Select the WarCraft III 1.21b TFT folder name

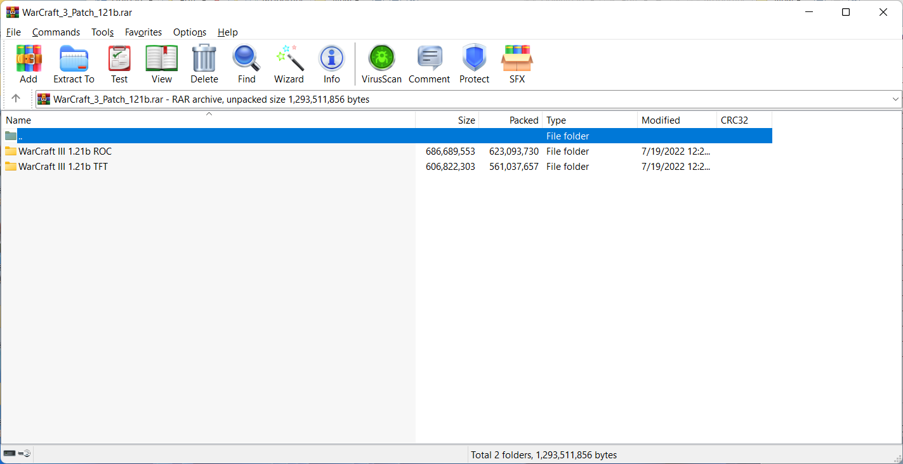click(63, 167)
